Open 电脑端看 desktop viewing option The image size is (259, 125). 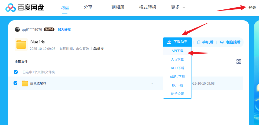click(230, 42)
